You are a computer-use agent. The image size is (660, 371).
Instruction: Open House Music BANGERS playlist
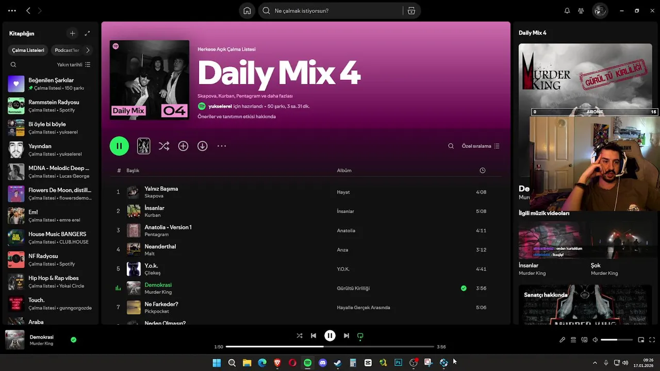click(50, 238)
